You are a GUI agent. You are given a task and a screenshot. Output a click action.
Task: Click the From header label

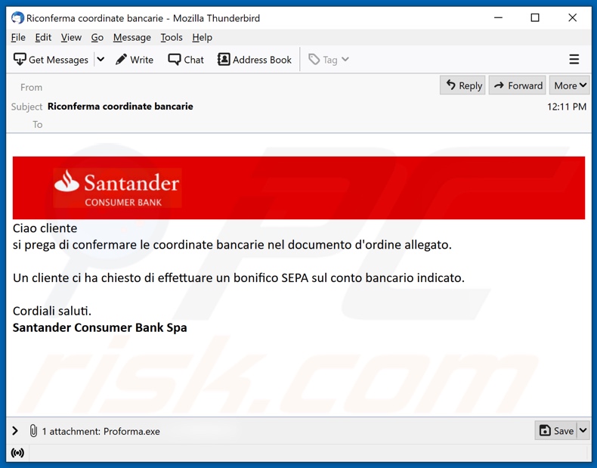31,88
